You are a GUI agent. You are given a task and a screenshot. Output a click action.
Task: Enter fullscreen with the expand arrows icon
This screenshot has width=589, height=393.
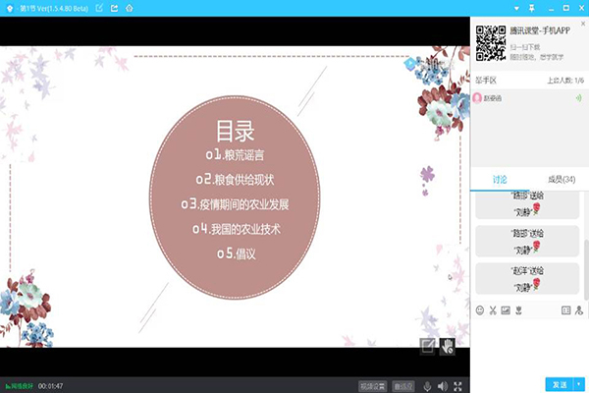coord(457,386)
